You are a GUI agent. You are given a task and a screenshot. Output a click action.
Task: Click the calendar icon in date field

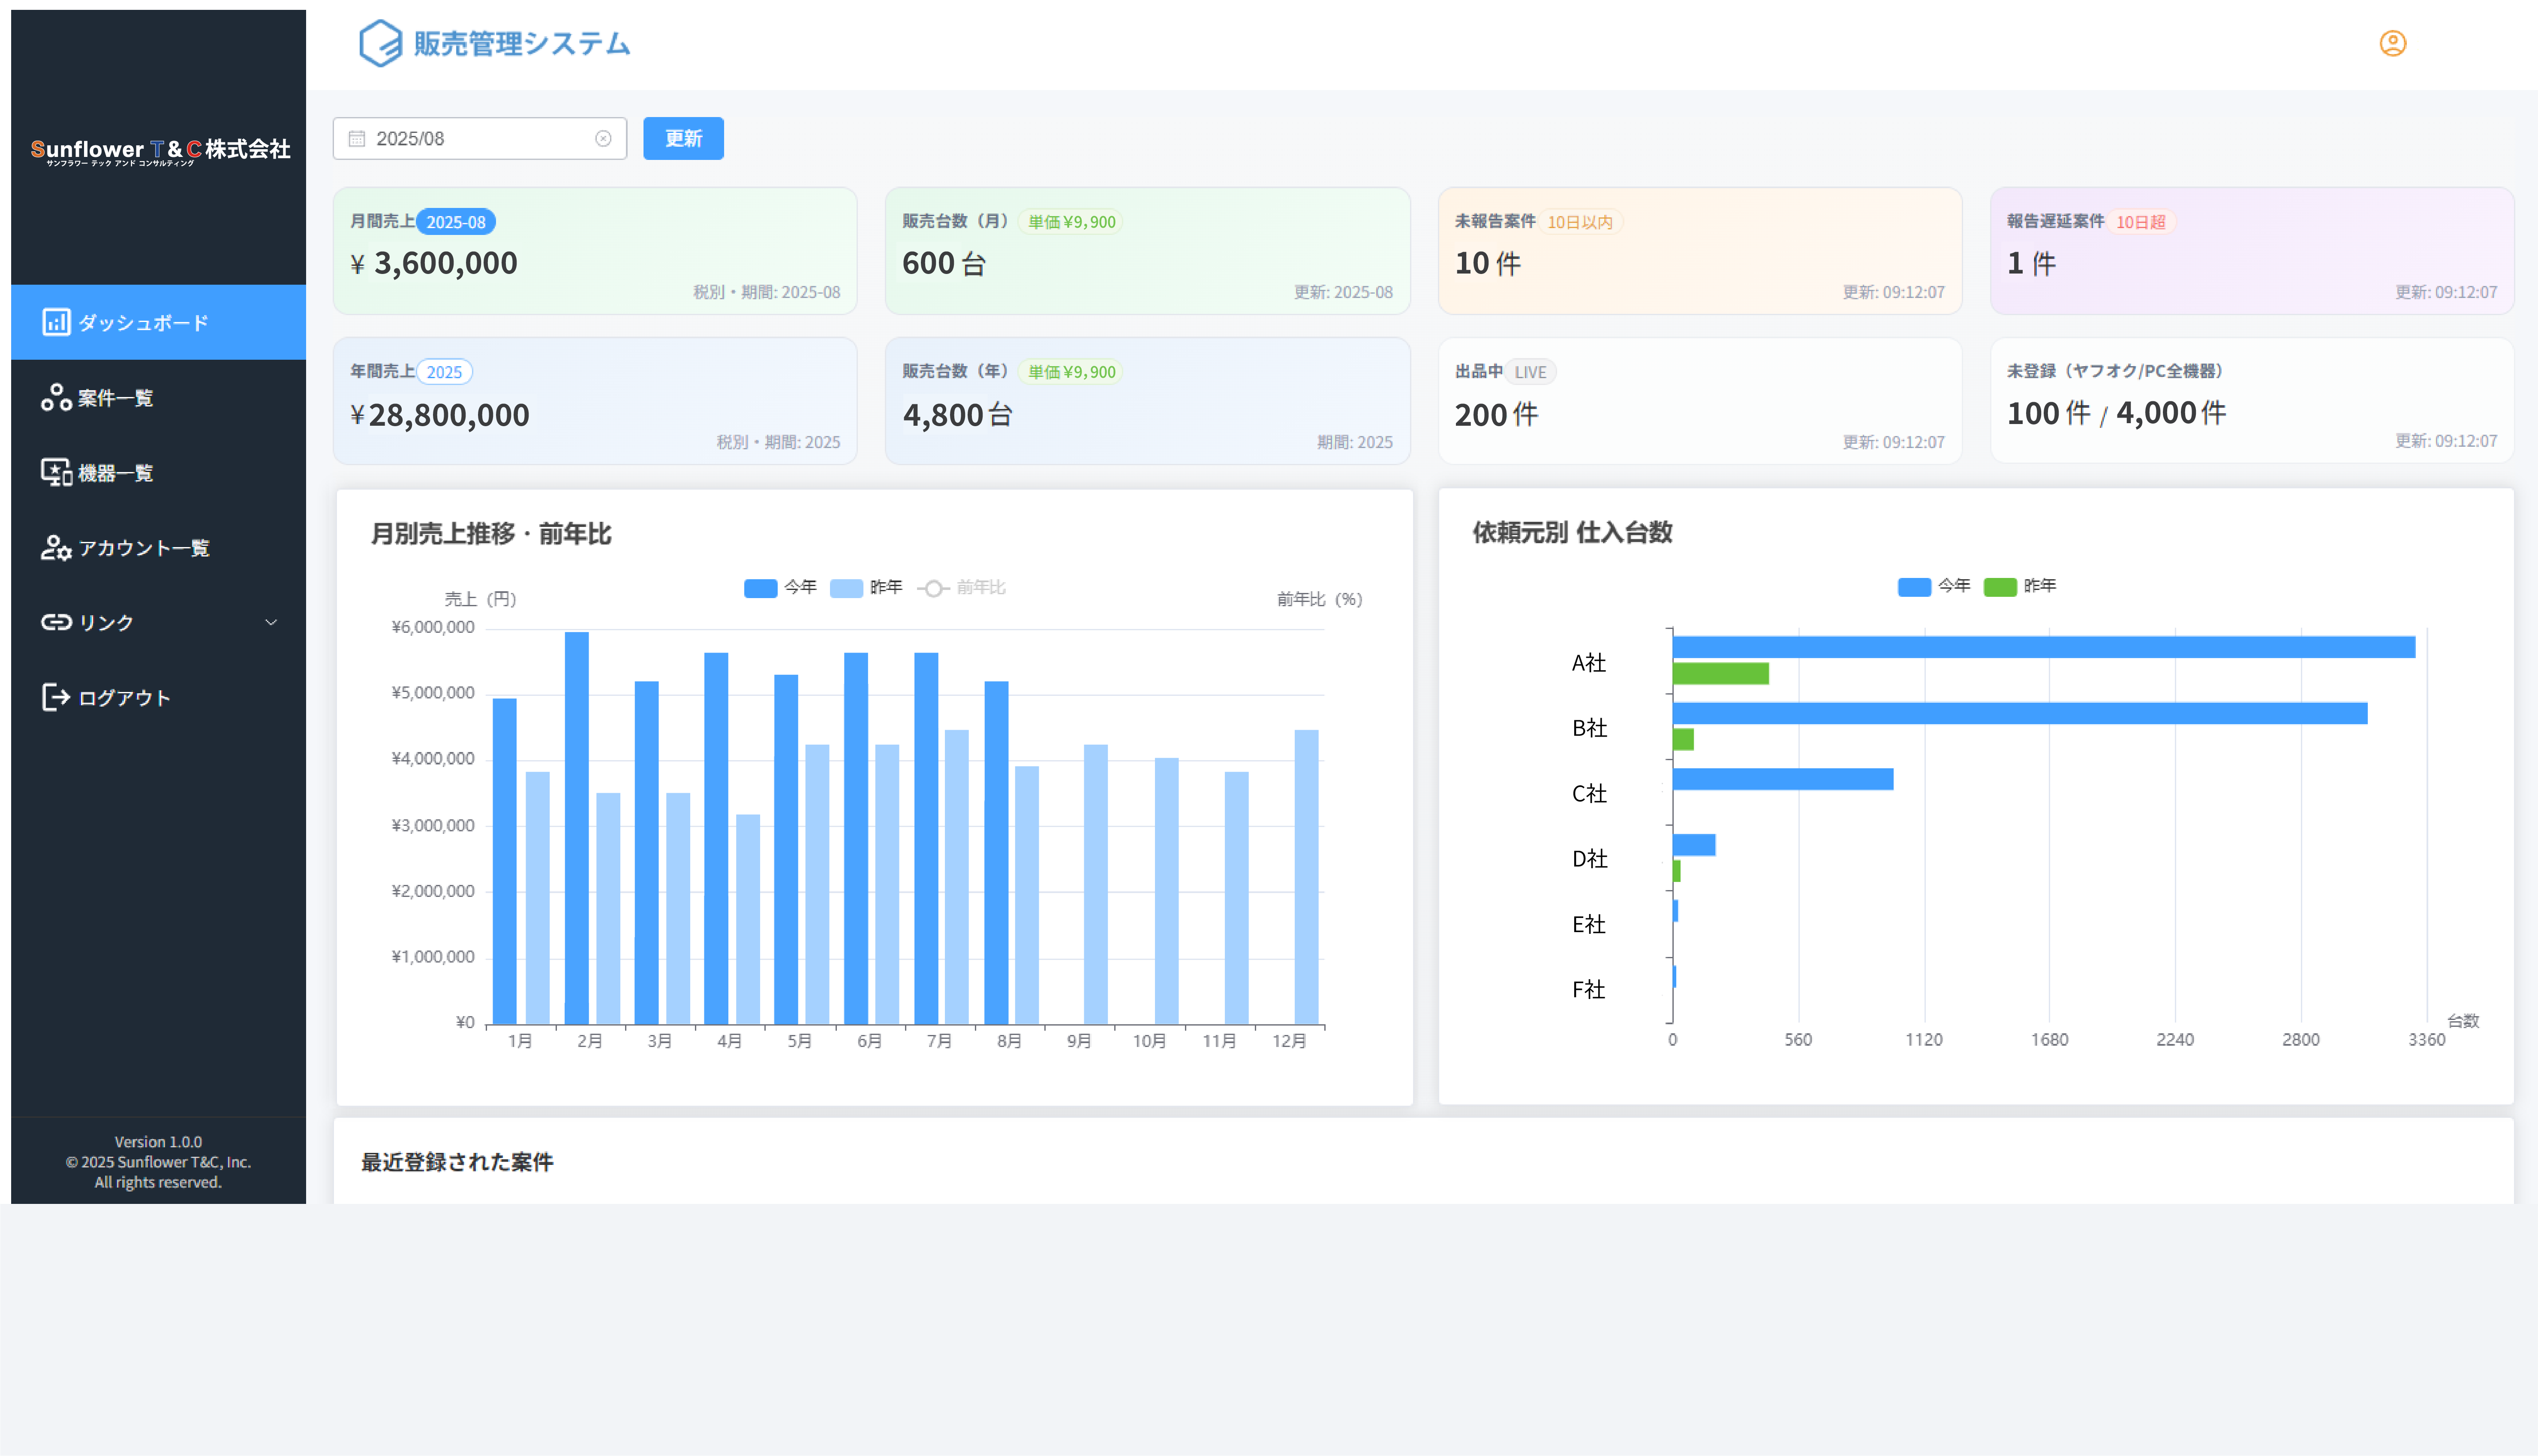click(357, 138)
